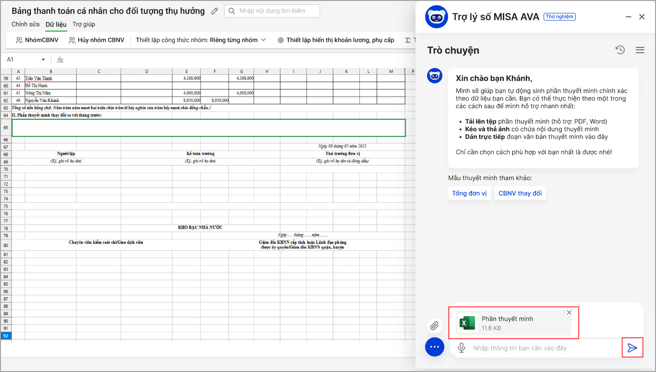This screenshot has height=372, width=656.
Task: Click the microphone voice input icon
Action: pos(461,348)
